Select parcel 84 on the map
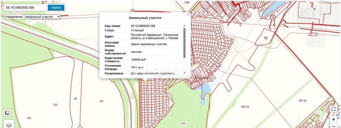The image size is (341, 128). click(76, 99)
